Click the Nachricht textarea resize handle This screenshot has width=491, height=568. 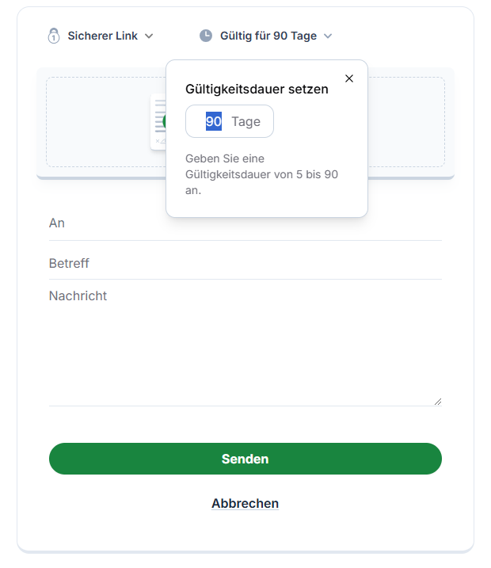click(x=438, y=402)
